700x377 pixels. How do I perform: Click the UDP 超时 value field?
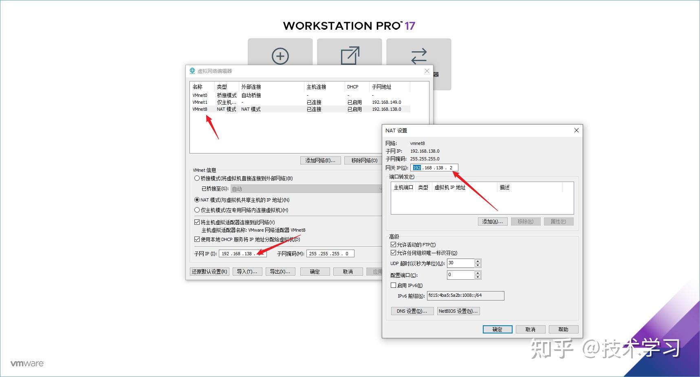(x=461, y=263)
